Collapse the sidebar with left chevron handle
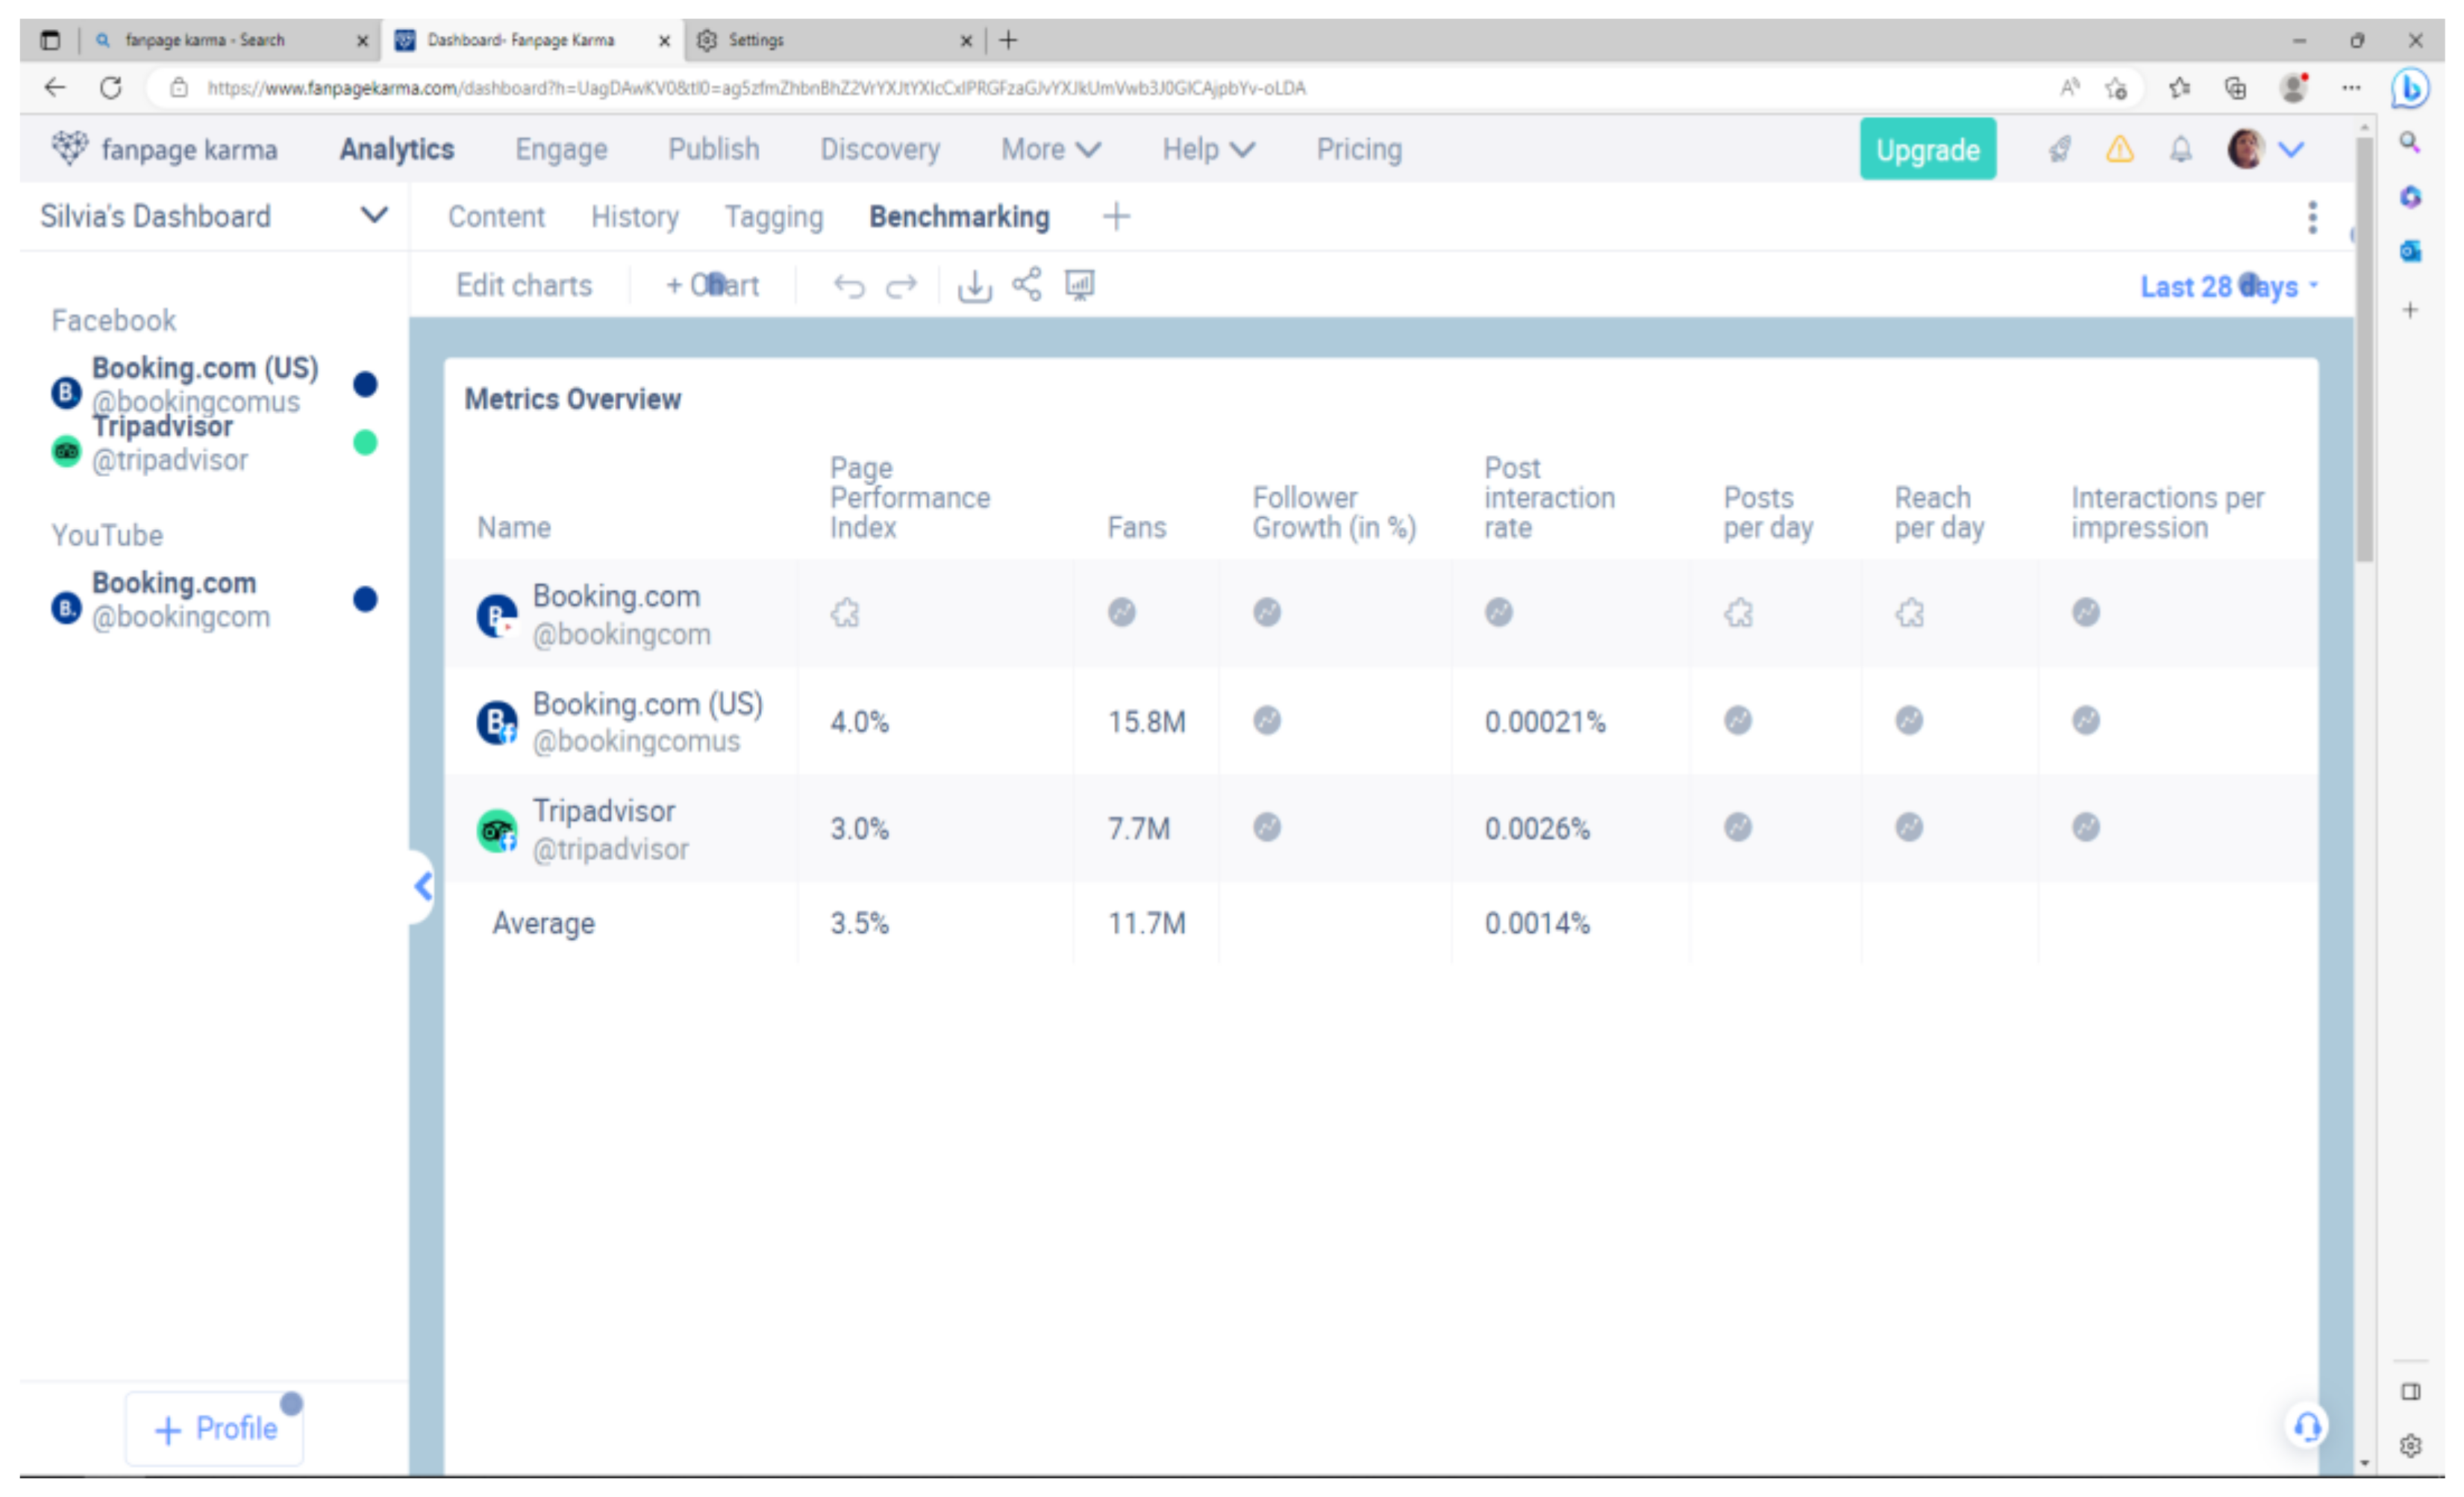 [x=423, y=886]
